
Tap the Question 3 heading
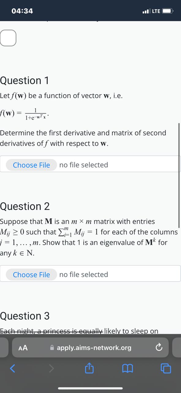point(25,316)
